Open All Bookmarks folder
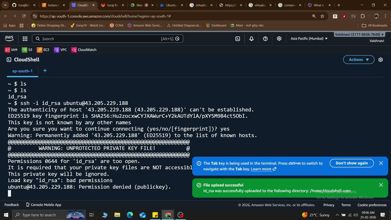Image resolution: width=391 pixels, height=220 pixels. pyautogui.click(x=374, y=25)
